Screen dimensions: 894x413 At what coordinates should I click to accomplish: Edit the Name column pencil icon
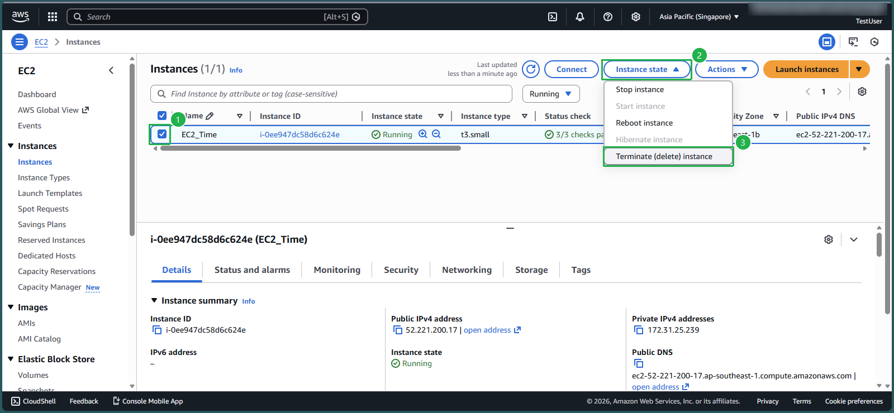tap(210, 116)
